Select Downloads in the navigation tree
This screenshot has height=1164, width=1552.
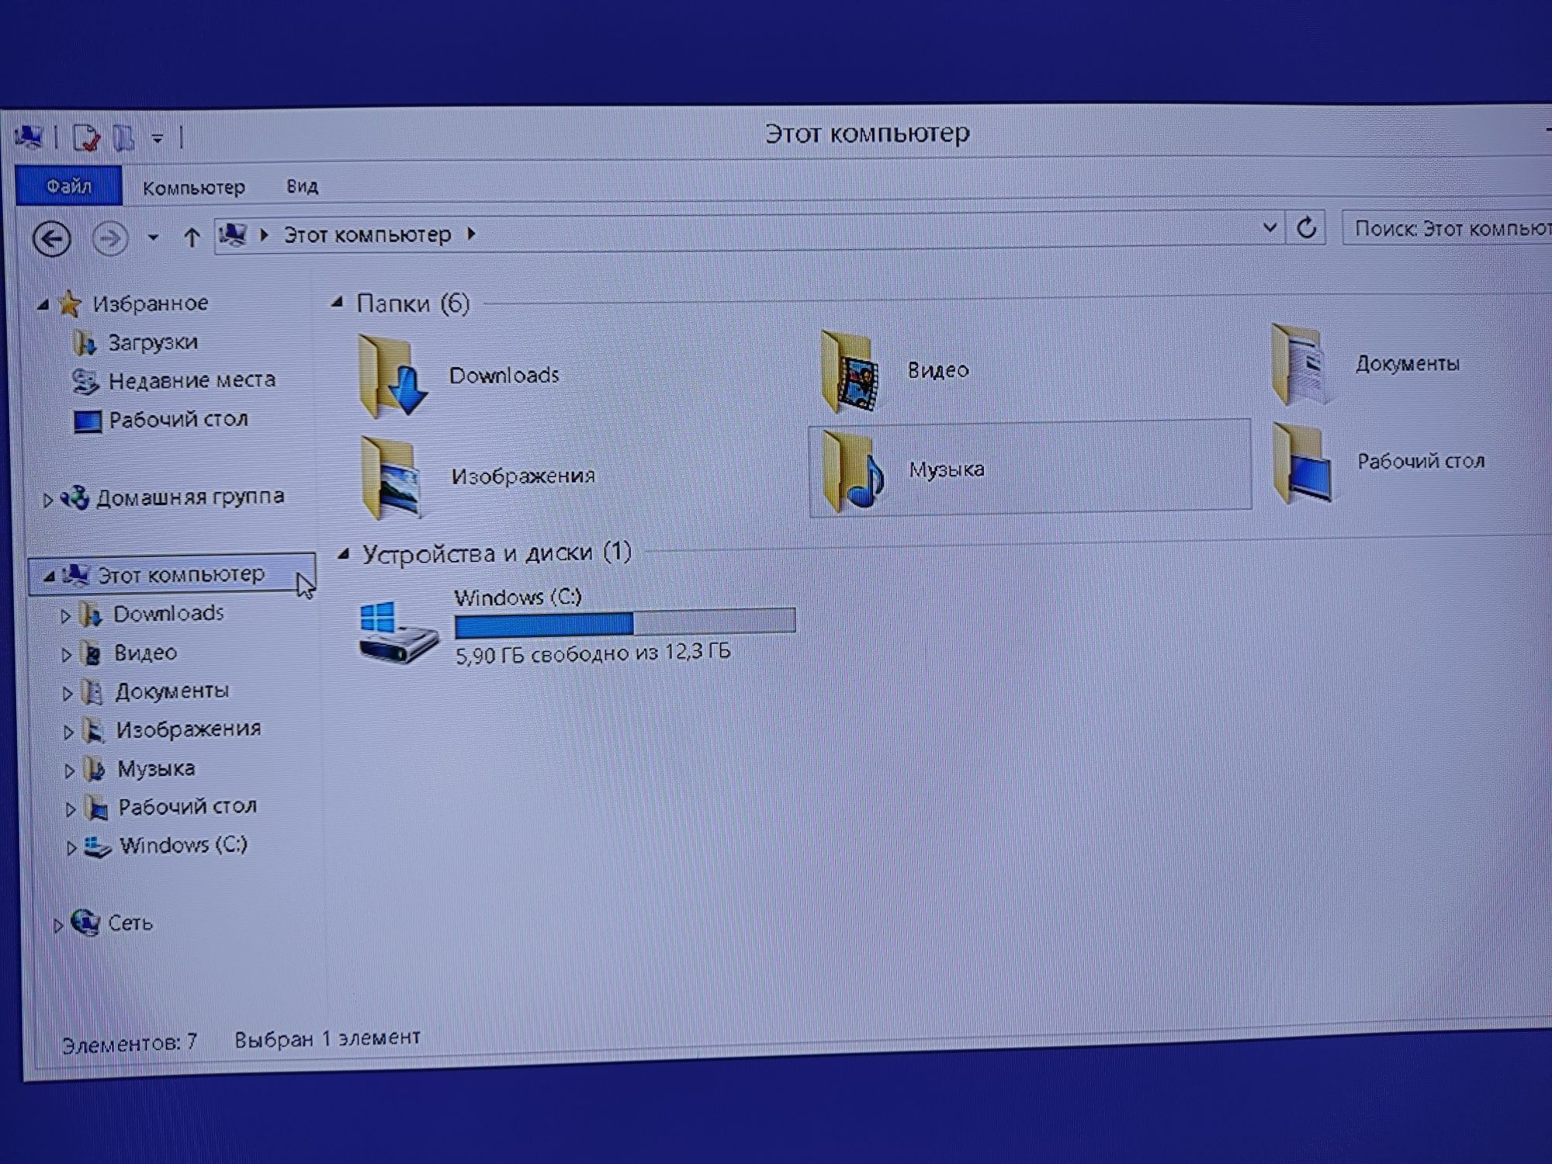pos(168,614)
